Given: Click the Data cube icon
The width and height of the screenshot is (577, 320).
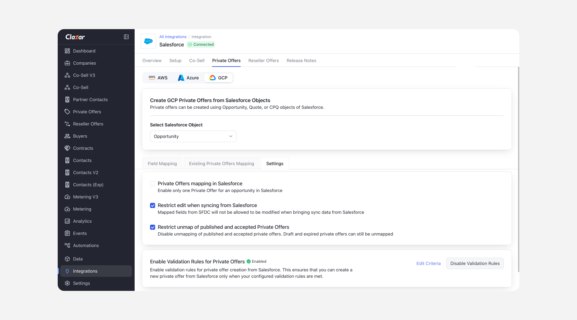Looking at the screenshot, I should point(67,259).
